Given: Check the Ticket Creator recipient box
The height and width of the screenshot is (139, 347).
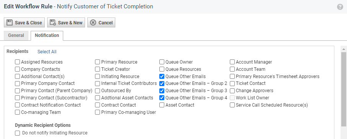Looking at the screenshot, I should (97, 69).
